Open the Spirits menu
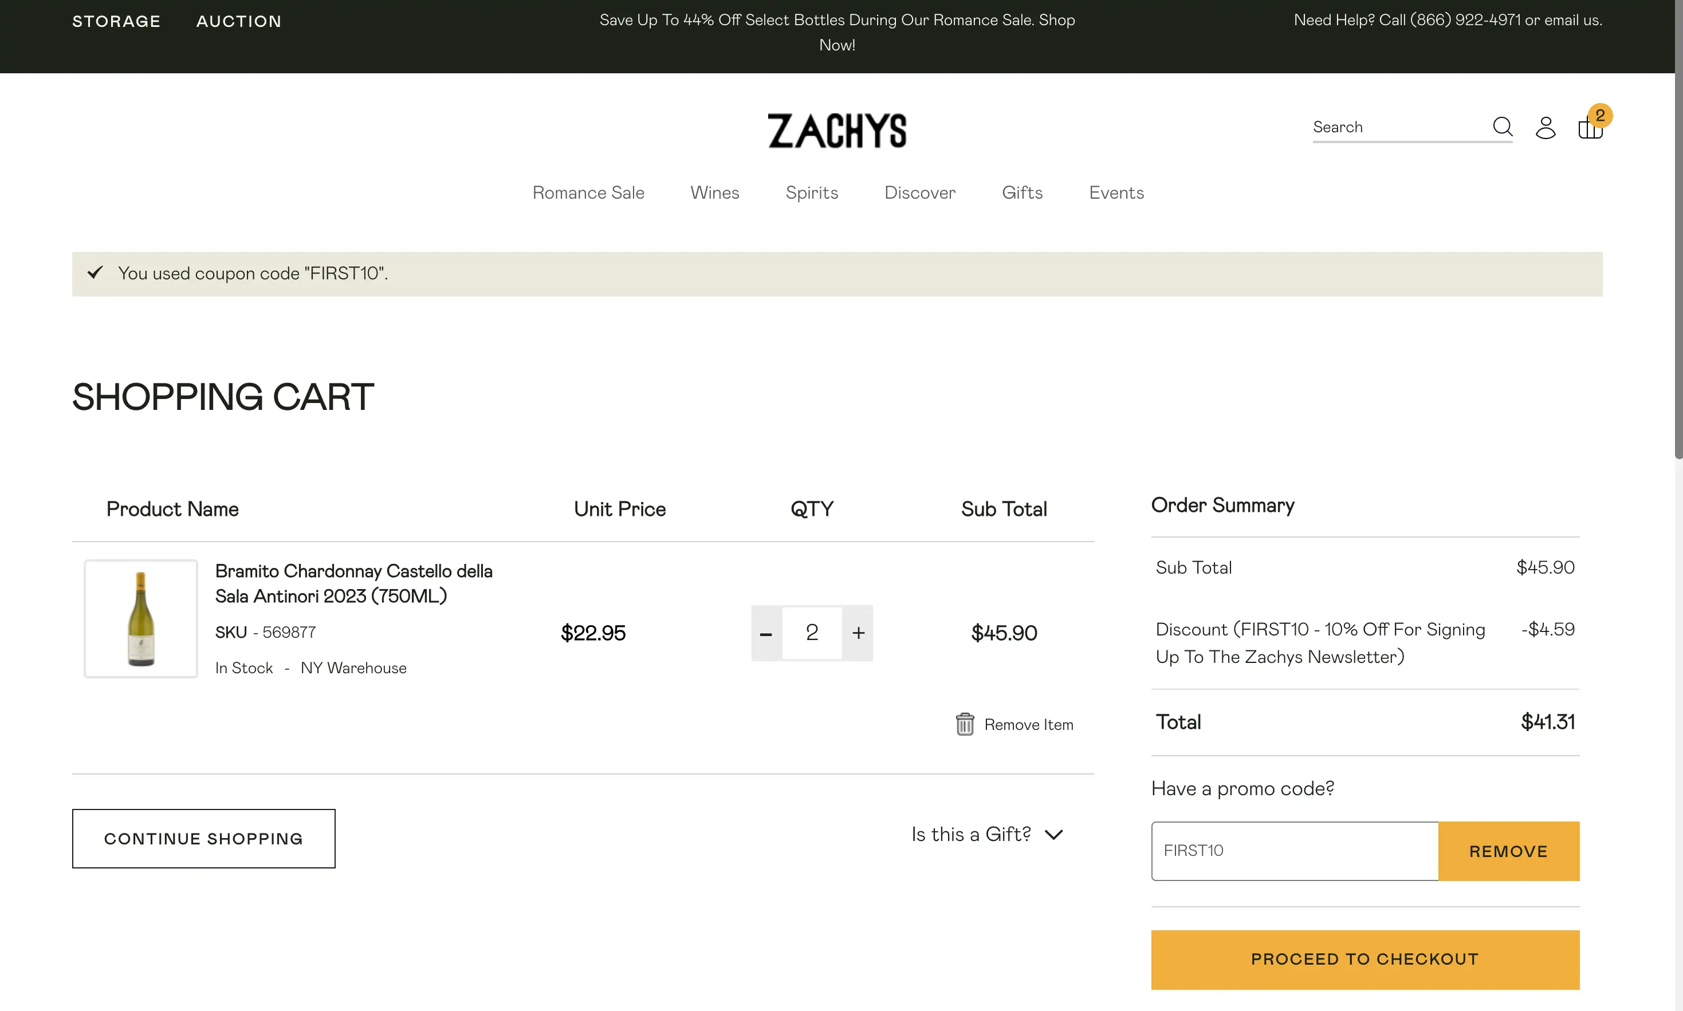The height and width of the screenshot is (1011, 1683). (x=811, y=193)
